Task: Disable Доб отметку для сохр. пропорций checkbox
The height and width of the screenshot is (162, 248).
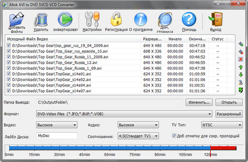Action: click(x=174, y=136)
